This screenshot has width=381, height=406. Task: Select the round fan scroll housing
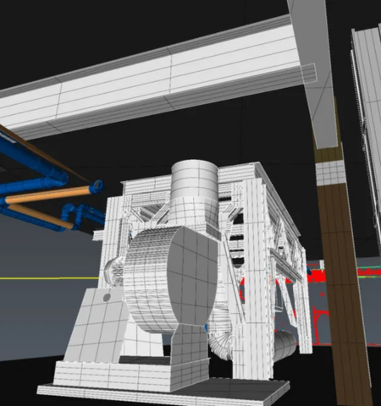(x=170, y=279)
